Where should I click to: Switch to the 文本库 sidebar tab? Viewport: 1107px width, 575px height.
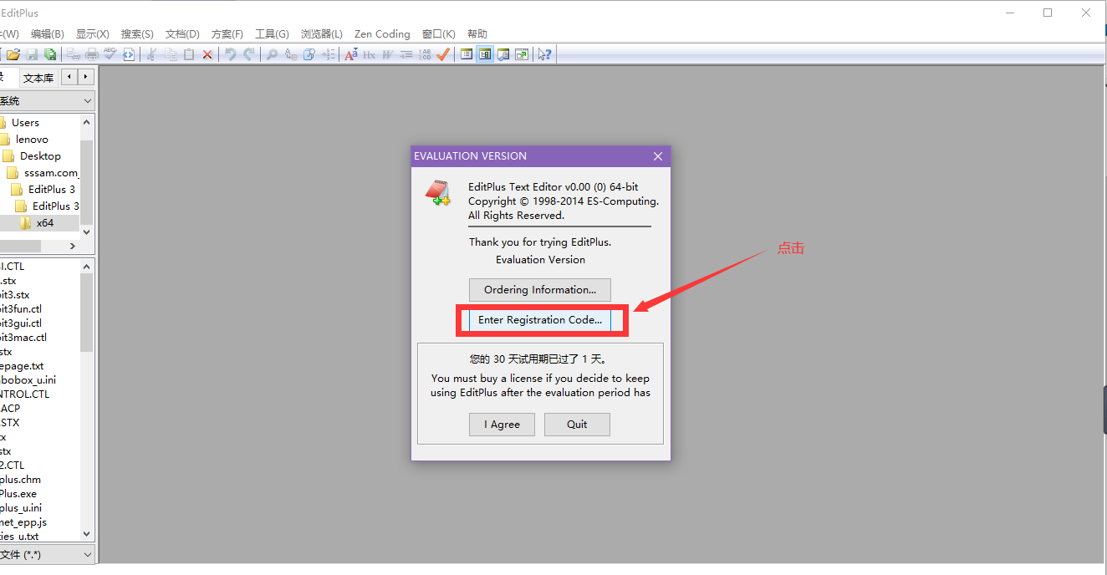(x=38, y=78)
